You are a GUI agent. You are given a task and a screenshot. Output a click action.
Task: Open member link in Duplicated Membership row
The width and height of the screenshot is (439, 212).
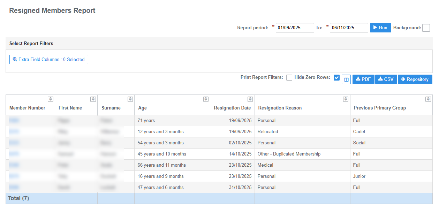(14, 154)
